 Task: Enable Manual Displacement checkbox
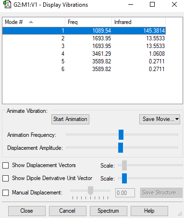[x=6, y=193]
